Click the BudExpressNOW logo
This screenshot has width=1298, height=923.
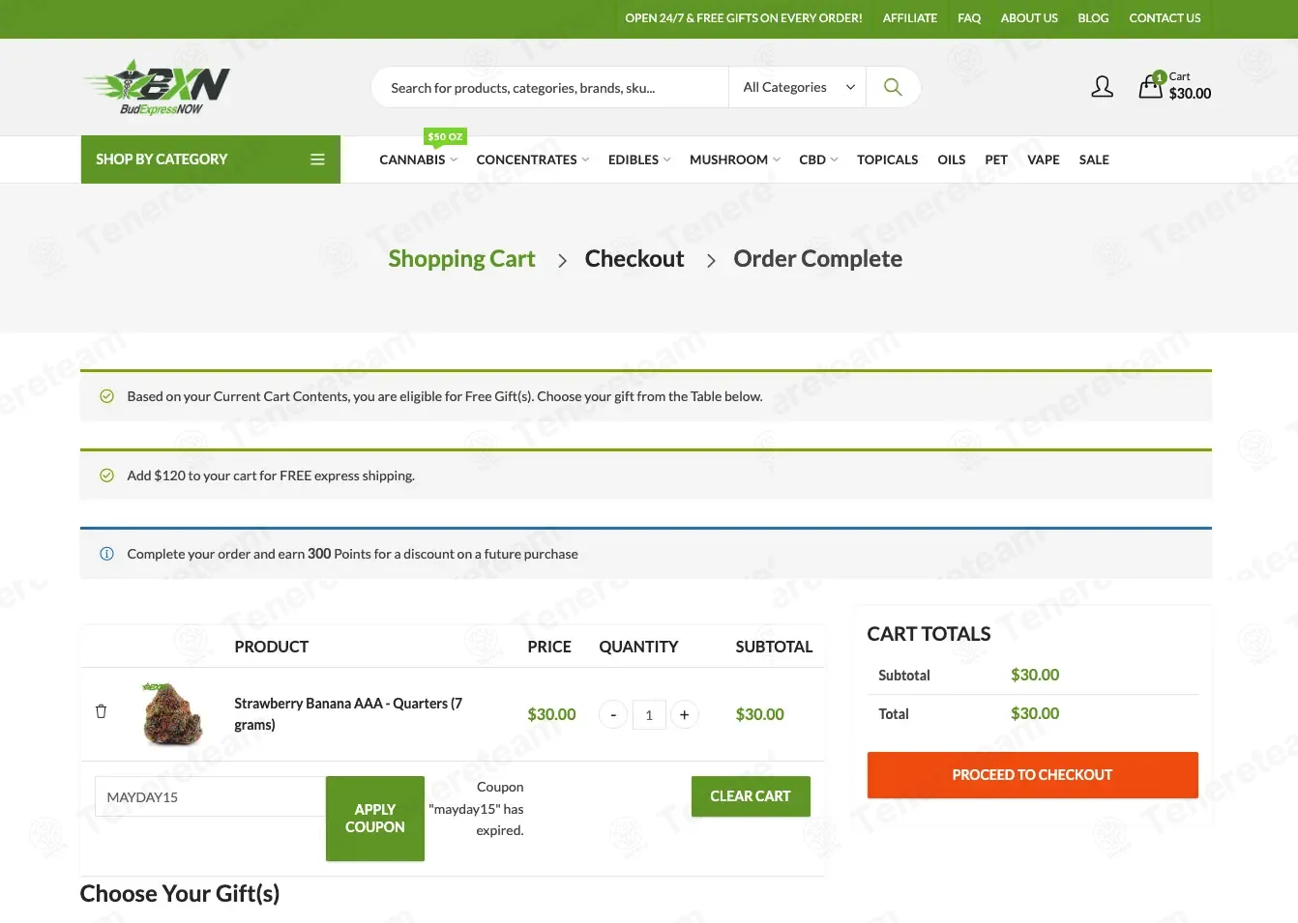(x=157, y=87)
